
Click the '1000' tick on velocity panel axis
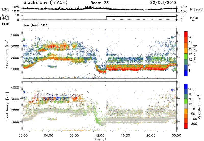pyautogui.click(x=16, y=122)
